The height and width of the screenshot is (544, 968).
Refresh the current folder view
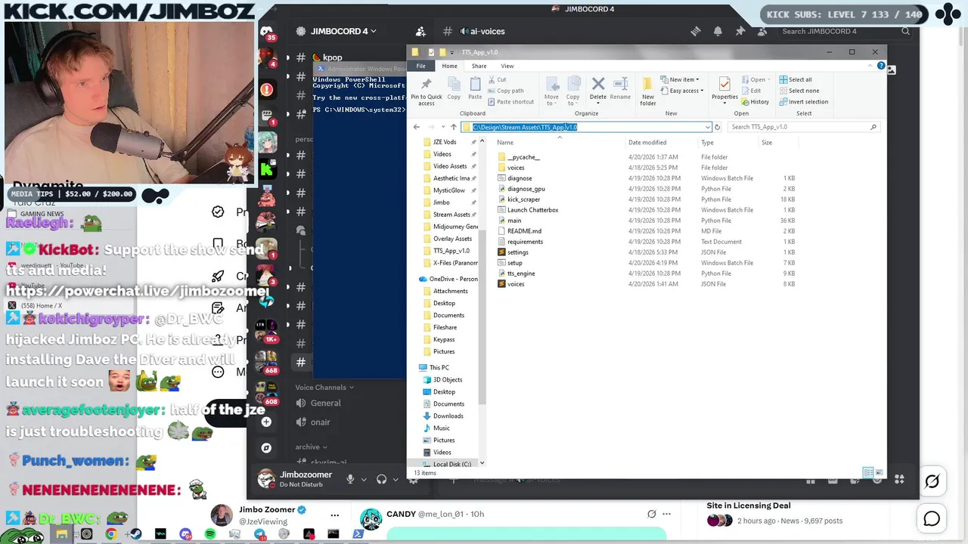(717, 127)
